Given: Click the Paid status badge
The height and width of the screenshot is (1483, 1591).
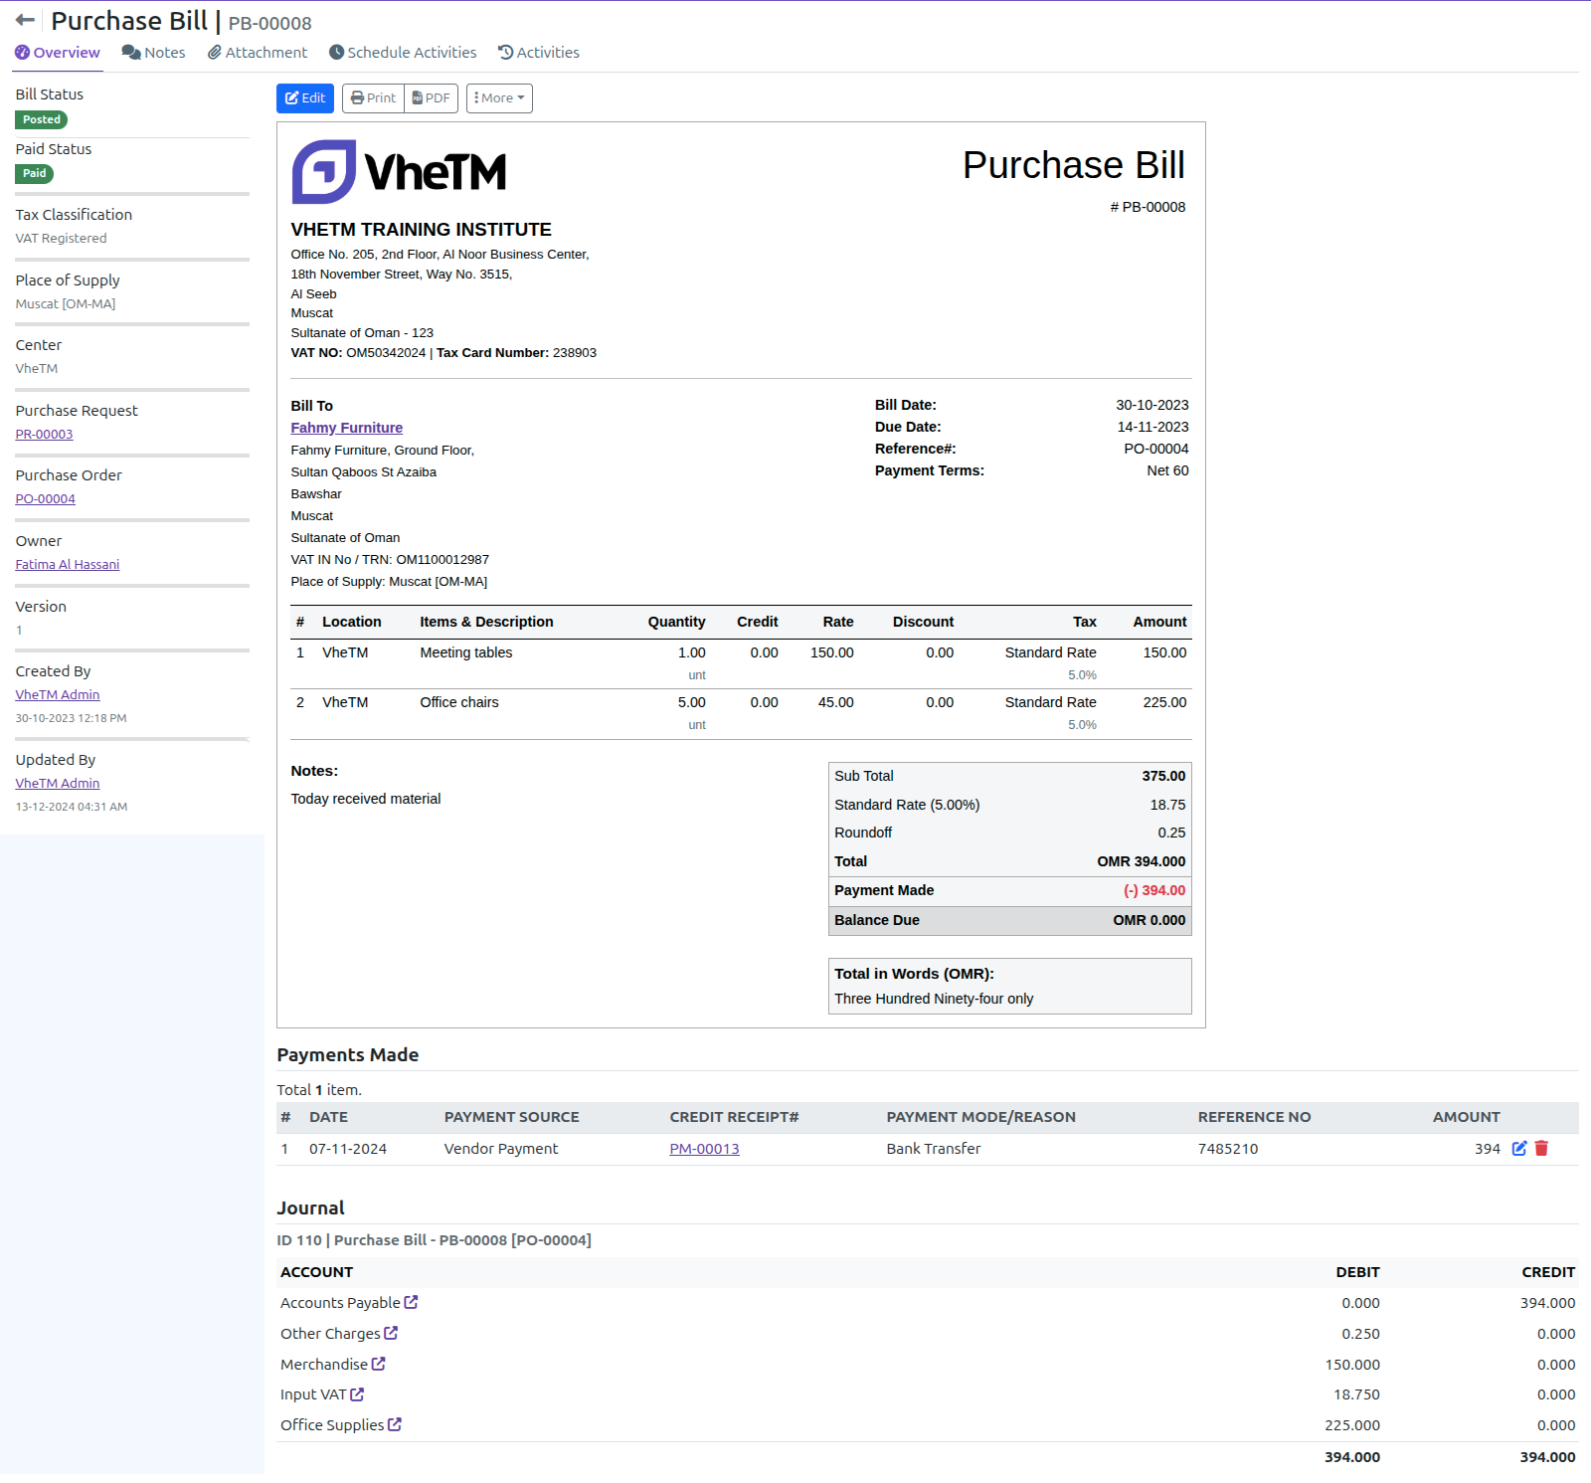Looking at the screenshot, I should [x=35, y=173].
